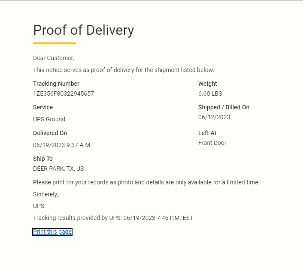Image resolution: width=303 pixels, height=268 pixels.
Task: Click the Print this page link
Action: (x=52, y=232)
